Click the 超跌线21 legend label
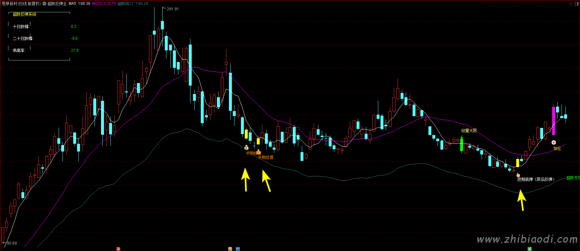Image resolution: width=580 pixels, height=251 pixels. [132, 4]
